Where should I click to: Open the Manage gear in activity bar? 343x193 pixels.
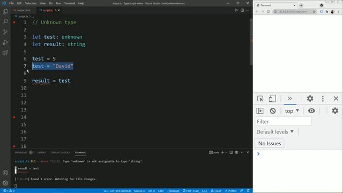(5, 183)
